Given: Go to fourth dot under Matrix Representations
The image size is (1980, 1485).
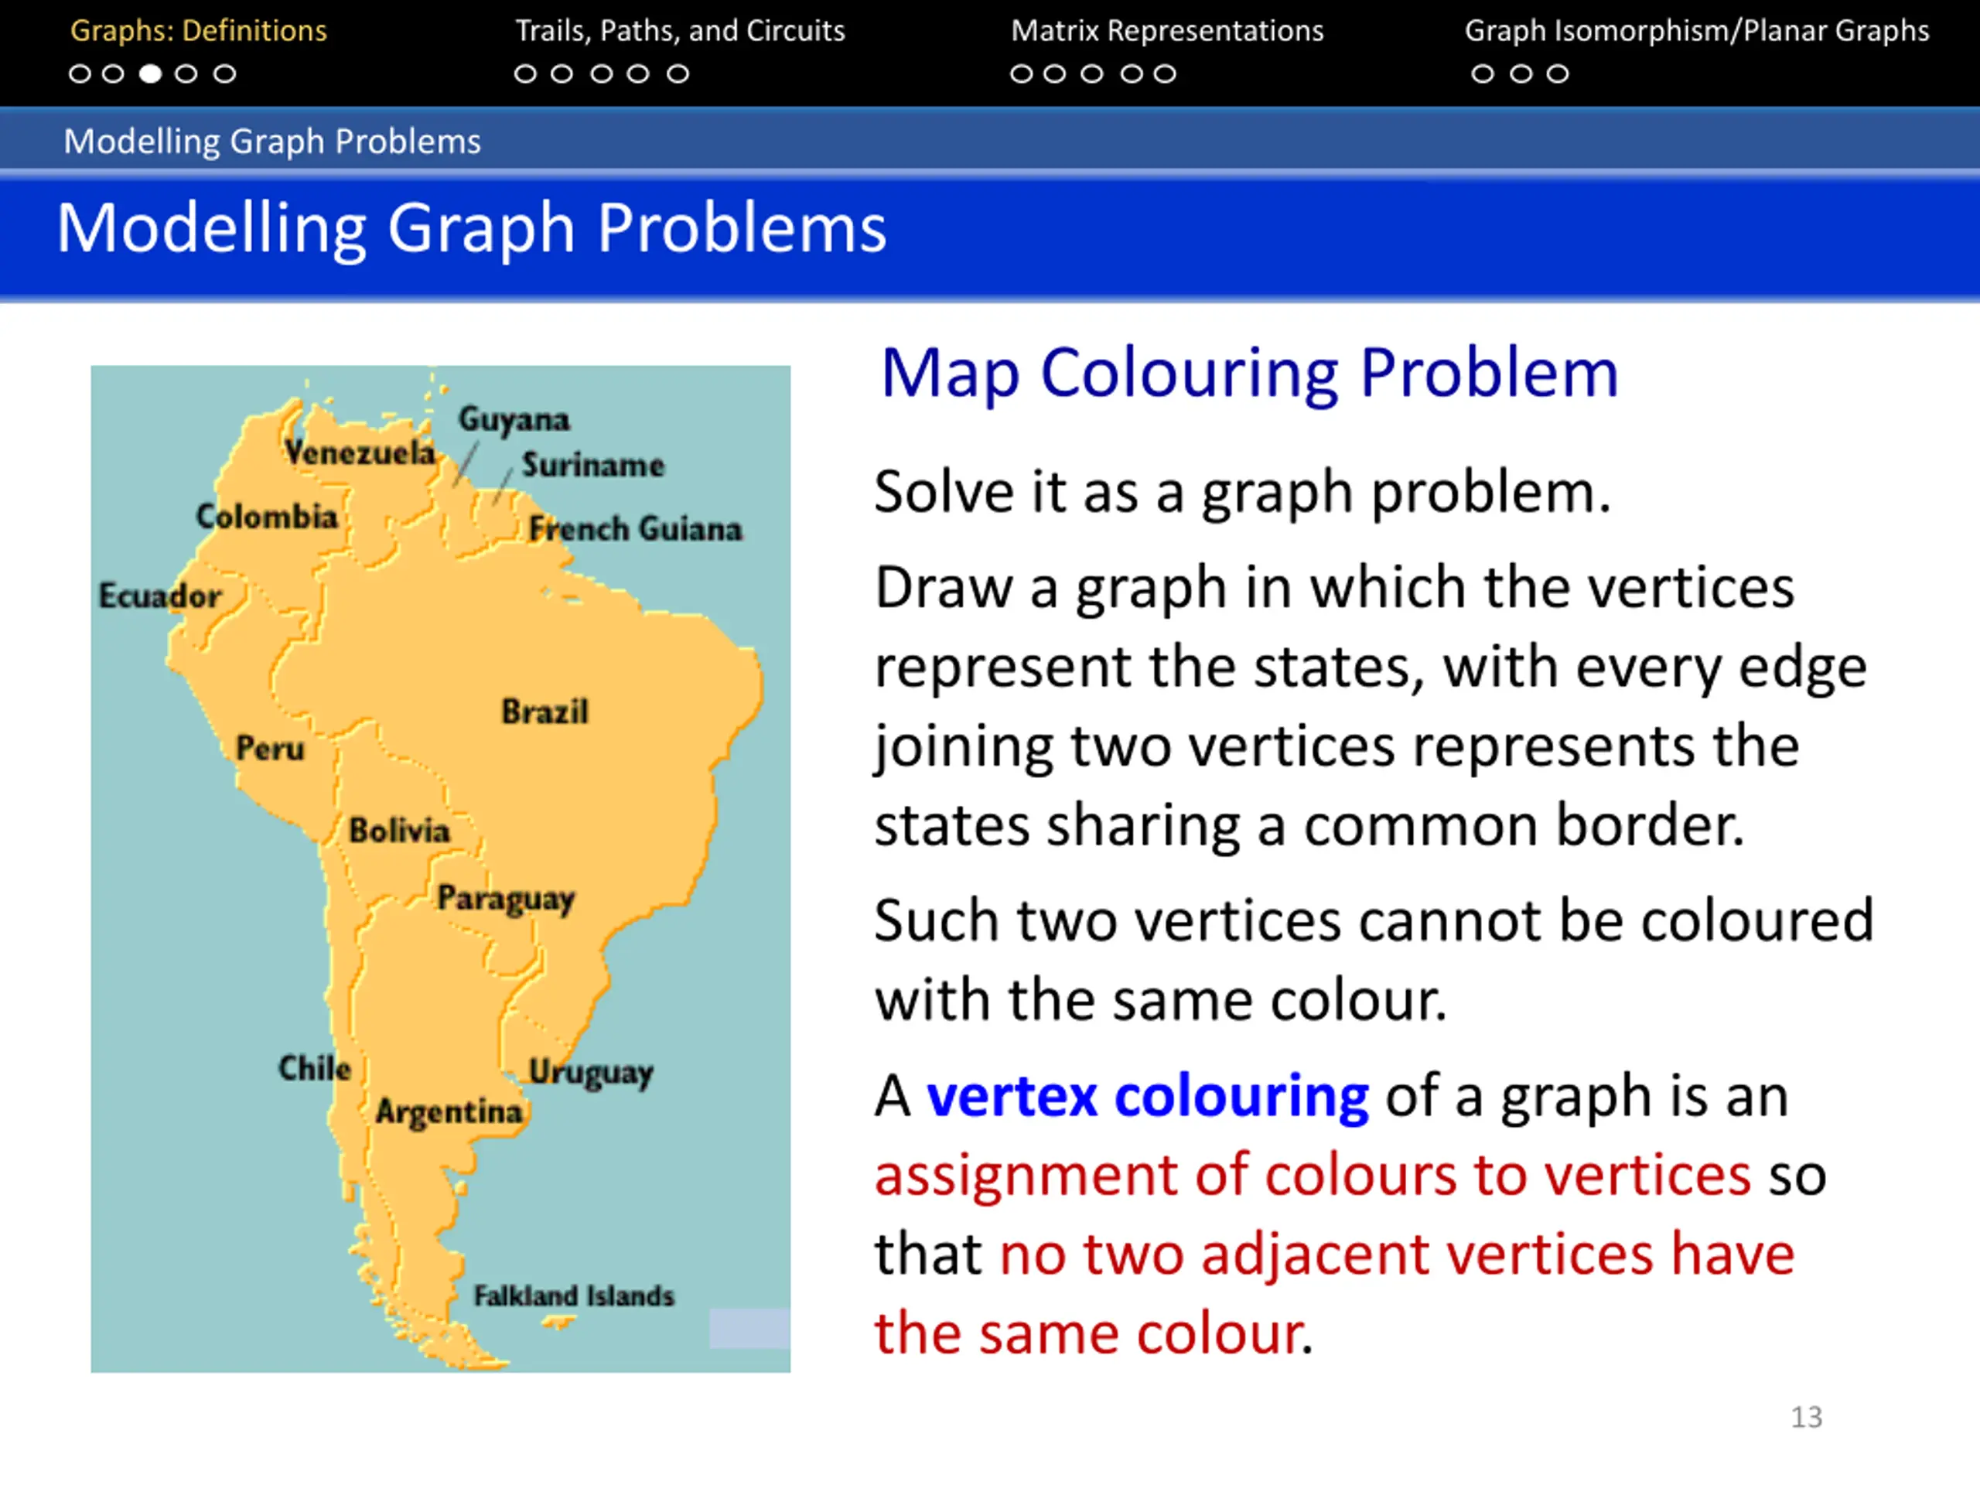Looking at the screenshot, I should click(x=1132, y=73).
